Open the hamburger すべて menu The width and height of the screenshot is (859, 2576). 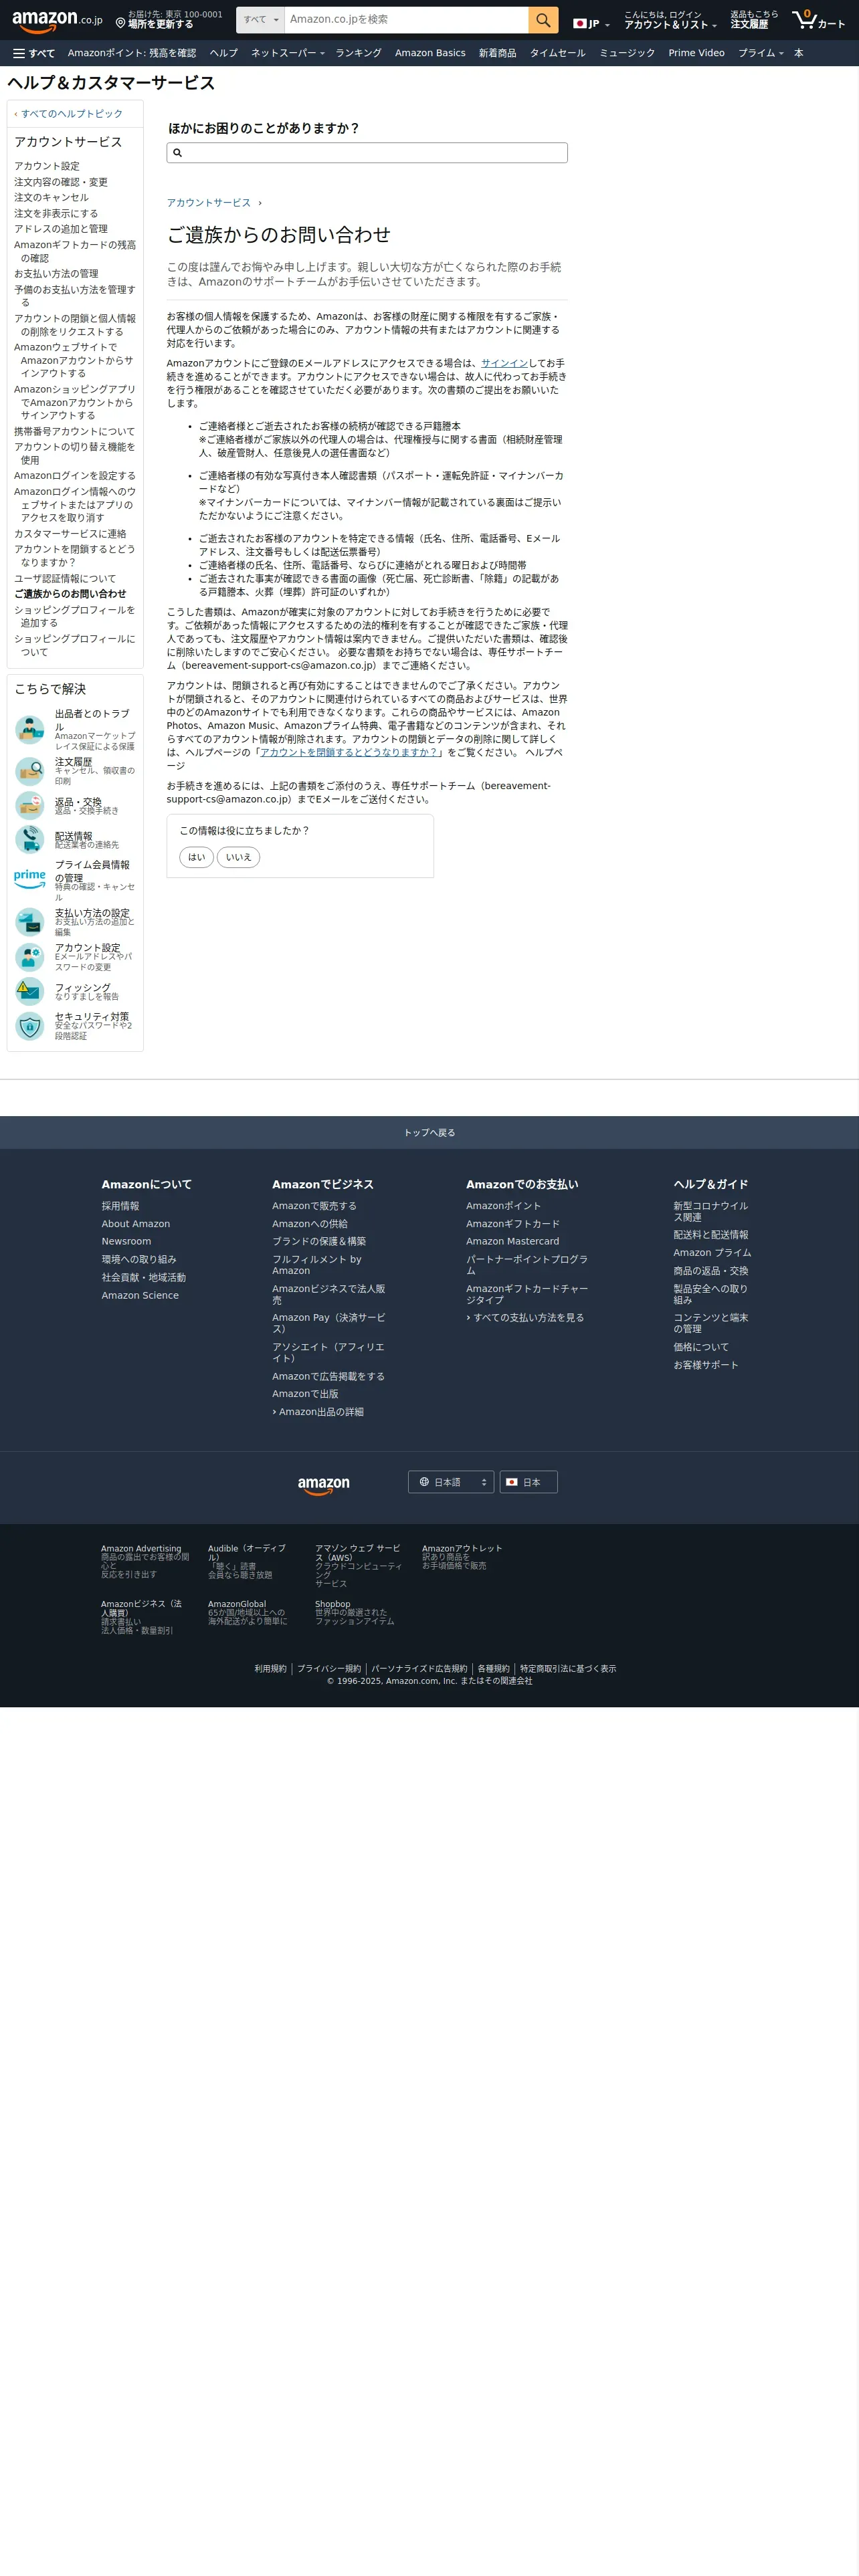pyautogui.click(x=34, y=53)
